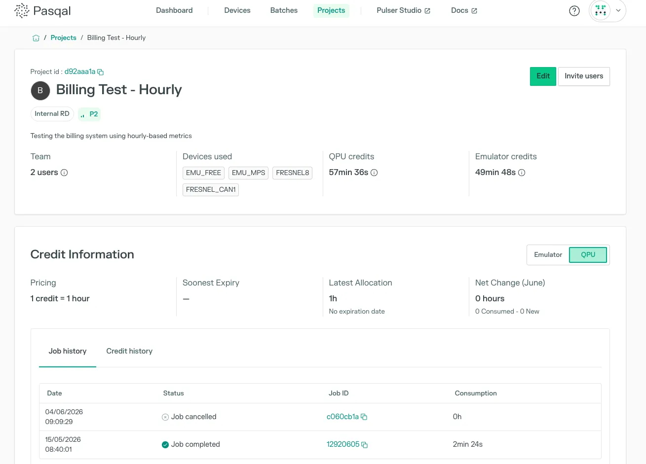The image size is (646, 464).
Task: Select the Job history tab
Action: tap(68, 351)
